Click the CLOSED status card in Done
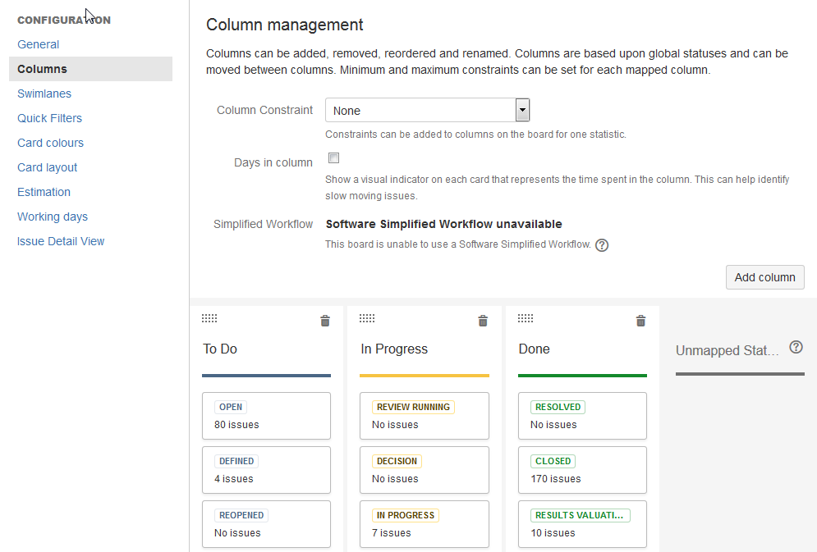Screen dimensions: 817x552 582,470
